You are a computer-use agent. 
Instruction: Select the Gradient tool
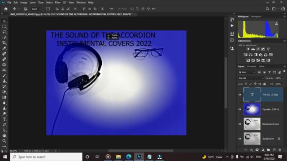pos(4,97)
